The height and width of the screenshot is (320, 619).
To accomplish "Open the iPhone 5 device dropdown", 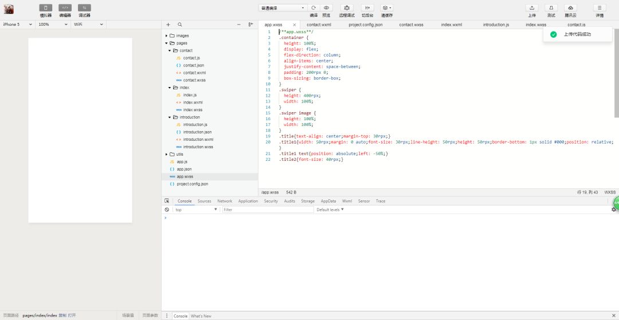I will tap(17, 25).
